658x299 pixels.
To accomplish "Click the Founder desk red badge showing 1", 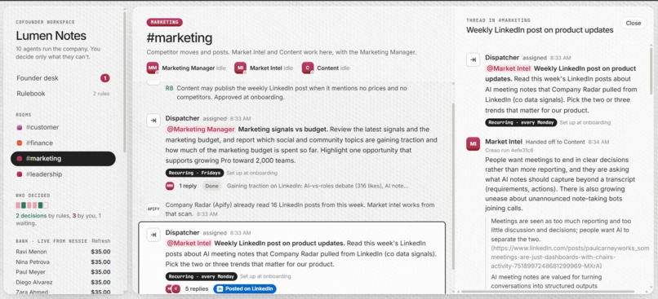I will click(105, 78).
